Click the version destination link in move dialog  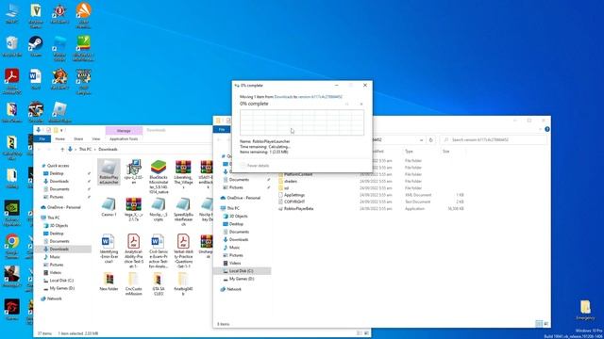(x=321, y=97)
